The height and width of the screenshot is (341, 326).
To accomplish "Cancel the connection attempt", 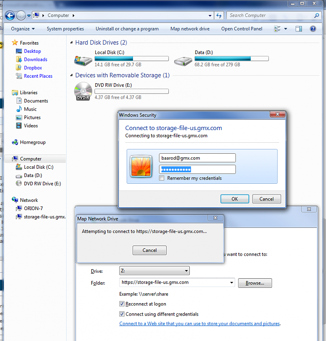I will pyautogui.click(x=149, y=250).
